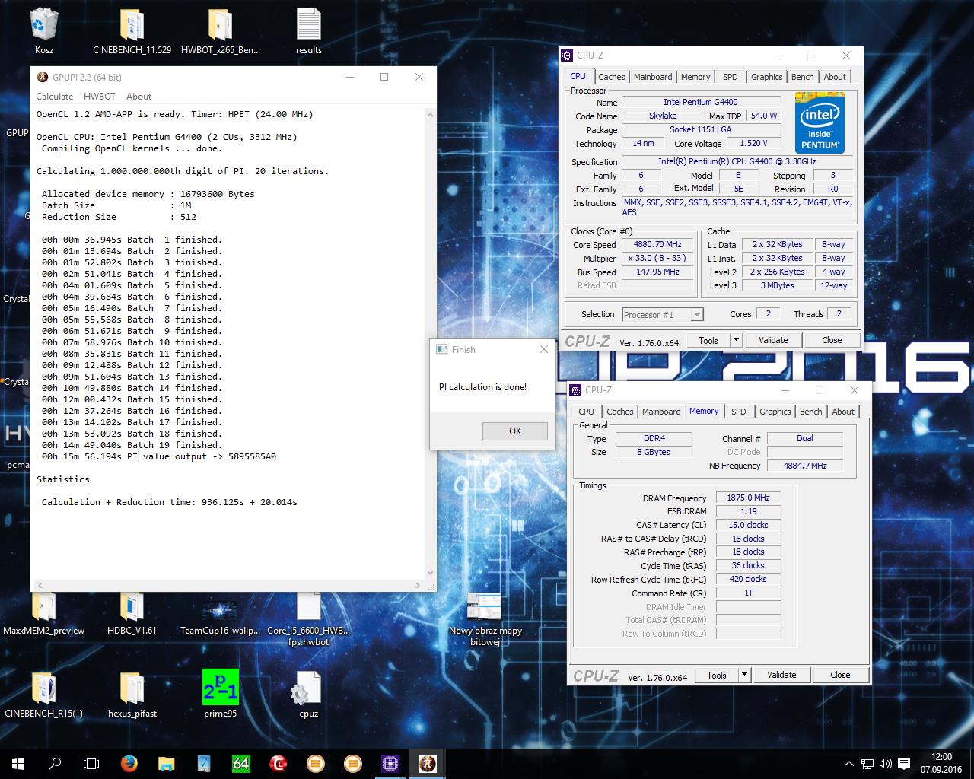Image resolution: width=974 pixels, height=779 pixels.
Task: Open About tab in upper CPU-Z
Action: (835, 77)
